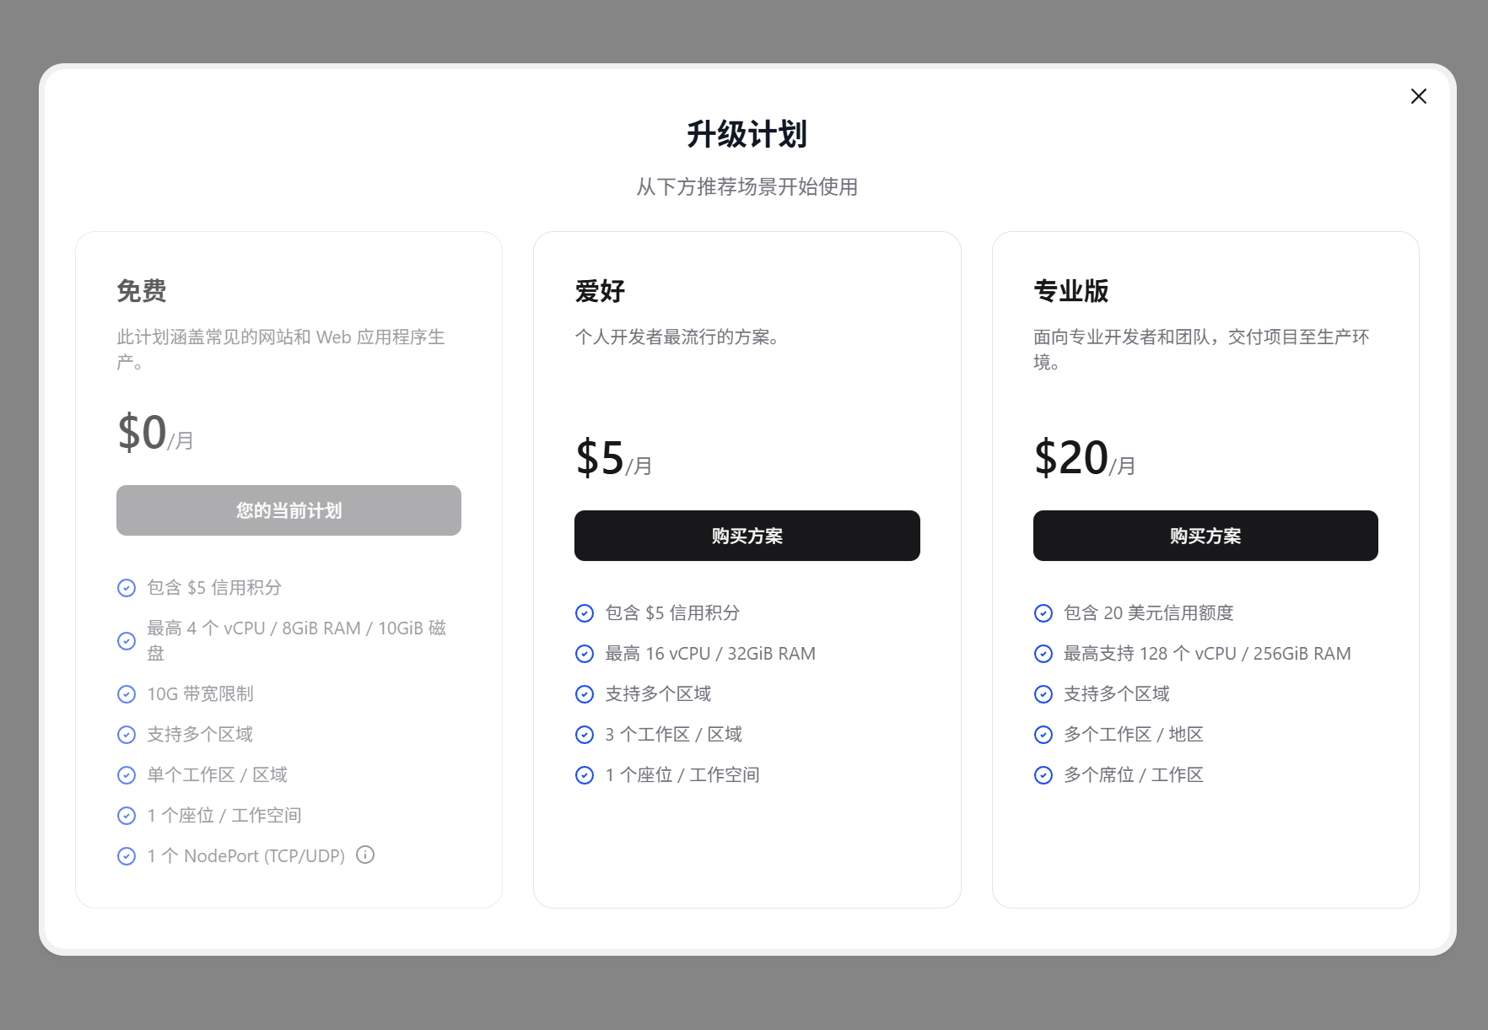Click check icon beside 最高 16 vCPU / 32GiB RAM
The width and height of the screenshot is (1488, 1030).
pos(585,654)
